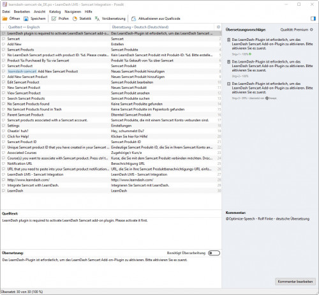Open the Ansicht menu
Screen dimensions: 319x295
[x=40, y=11]
